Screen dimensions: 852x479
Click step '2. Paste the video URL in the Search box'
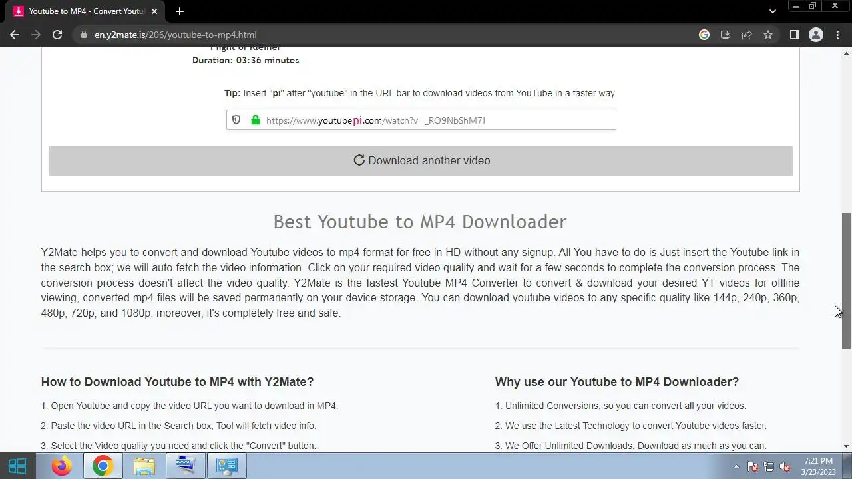(178, 426)
